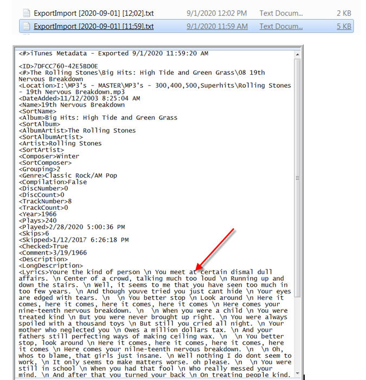Click the Skipped 1/12/2017 line

click(x=74, y=240)
